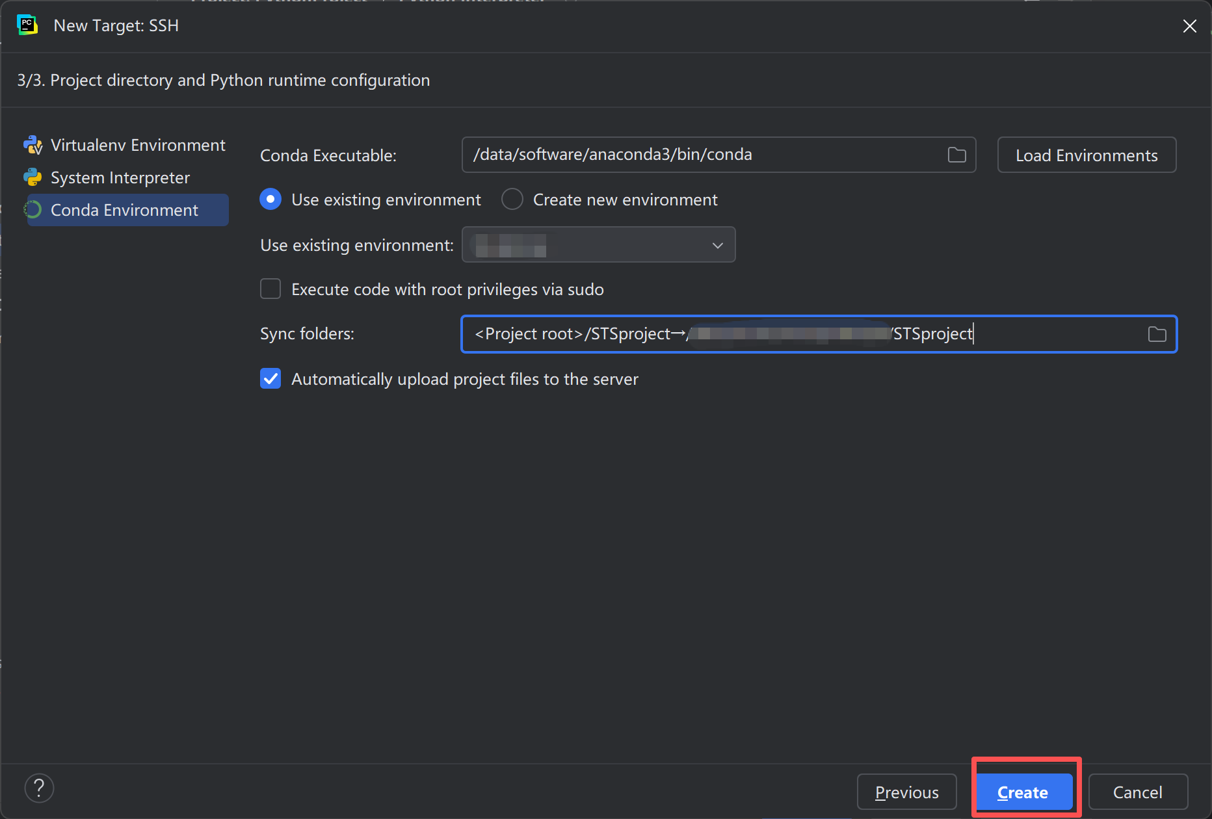Select the Create new environment radio button
This screenshot has height=819, width=1212.
[512, 199]
